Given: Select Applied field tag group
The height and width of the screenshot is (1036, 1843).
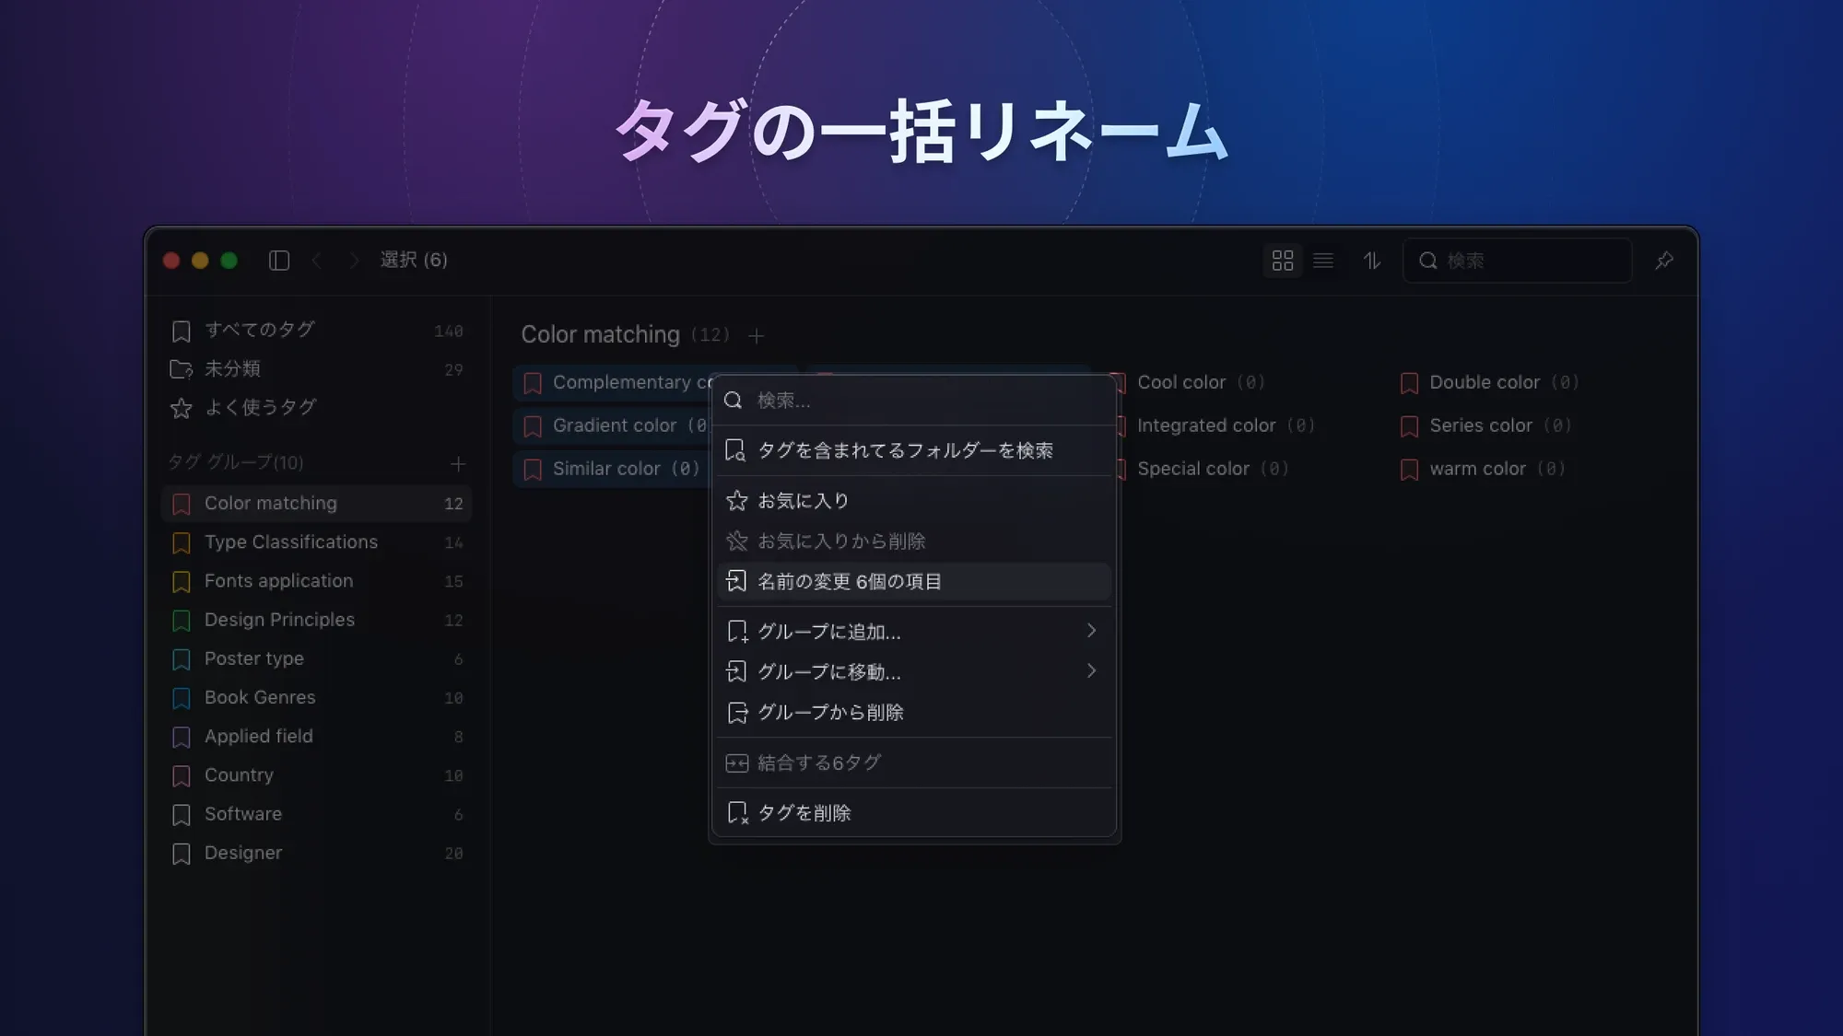Looking at the screenshot, I should (316, 737).
